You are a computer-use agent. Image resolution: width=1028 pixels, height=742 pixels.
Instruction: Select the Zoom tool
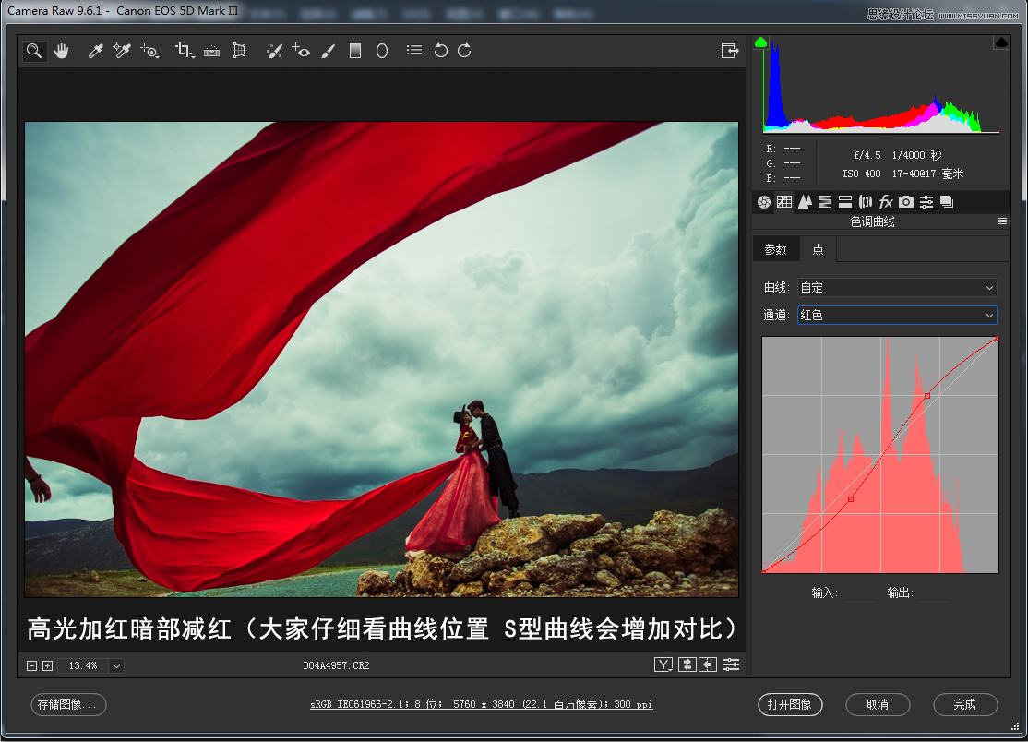pyautogui.click(x=34, y=51)
